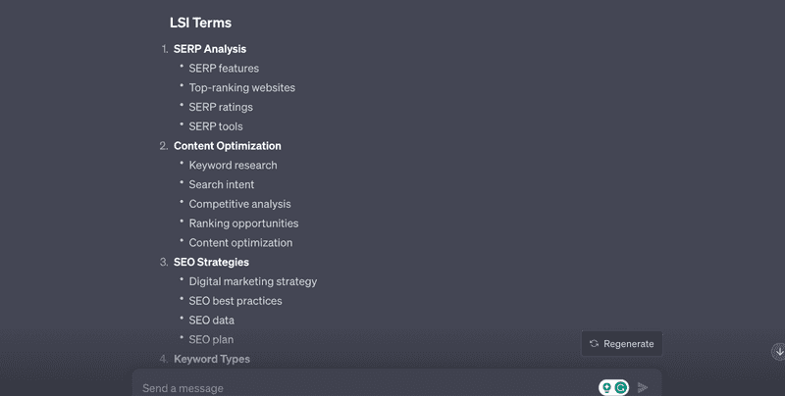The image size is (785, 396).
Task: Click the 'LSI Terms' heading
Action: (x=200, y=23)
